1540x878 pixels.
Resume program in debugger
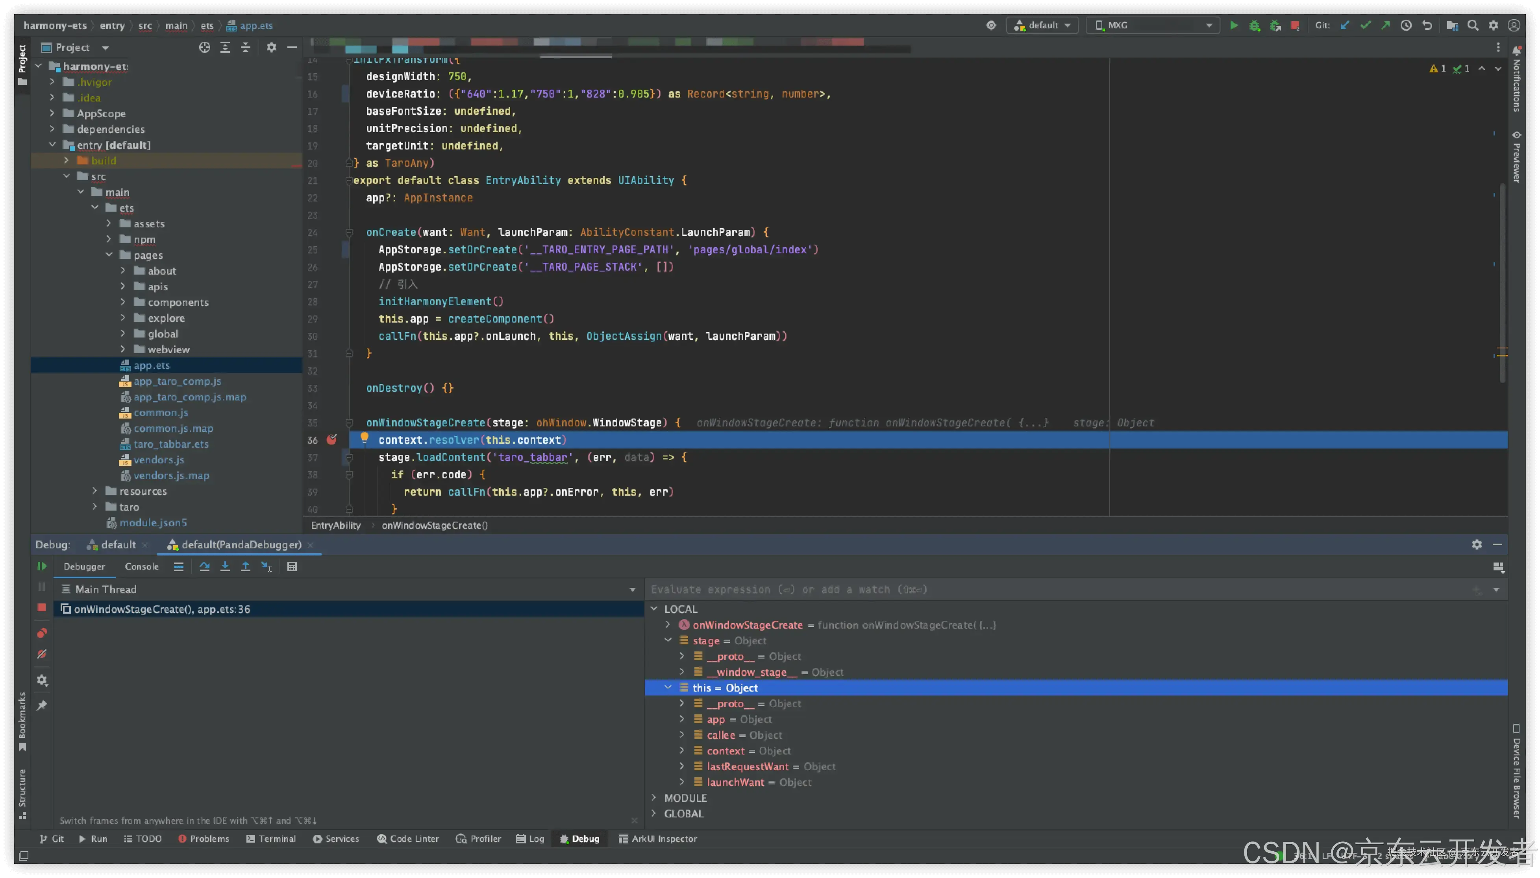click(42, 566)
